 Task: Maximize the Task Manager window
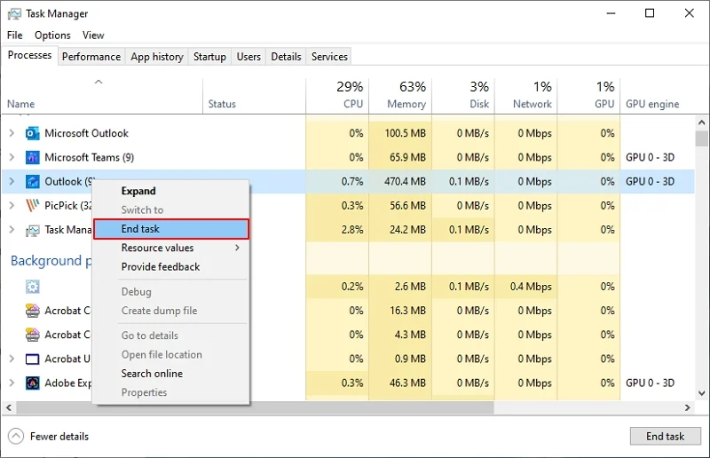650,13
